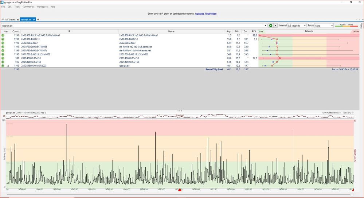The width and height of the screenshot is (364, 198).
Task: Open the Workspace menu
Action: (x=42, y=7)
